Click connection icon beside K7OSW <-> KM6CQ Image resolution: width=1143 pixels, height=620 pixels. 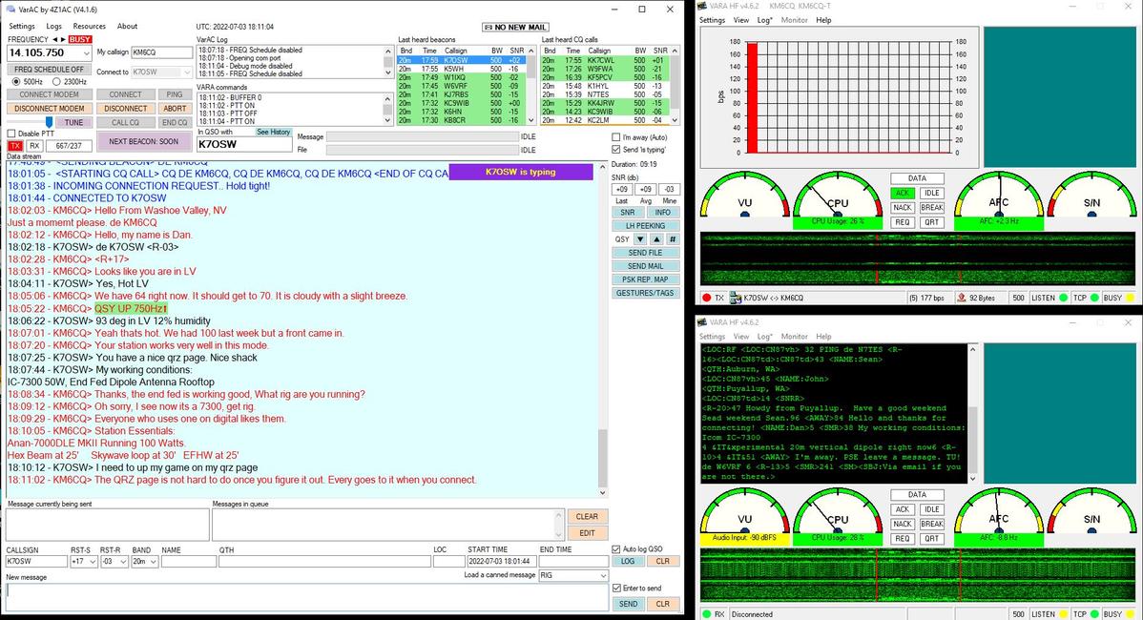pyautogui.click(x=736, y=298)
